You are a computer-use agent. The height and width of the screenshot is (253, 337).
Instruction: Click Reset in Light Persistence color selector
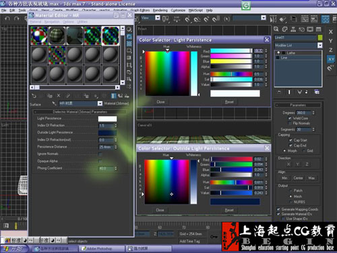click(x=229, y=102)
